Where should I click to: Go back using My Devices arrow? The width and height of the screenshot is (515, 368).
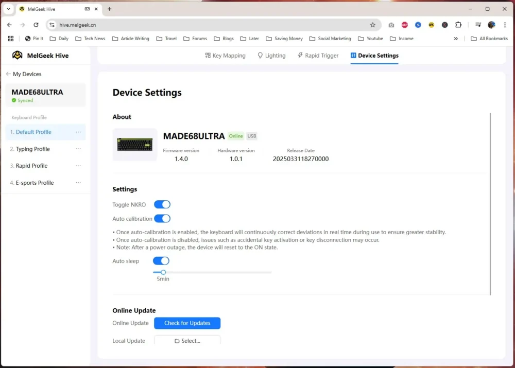point(8,74)
